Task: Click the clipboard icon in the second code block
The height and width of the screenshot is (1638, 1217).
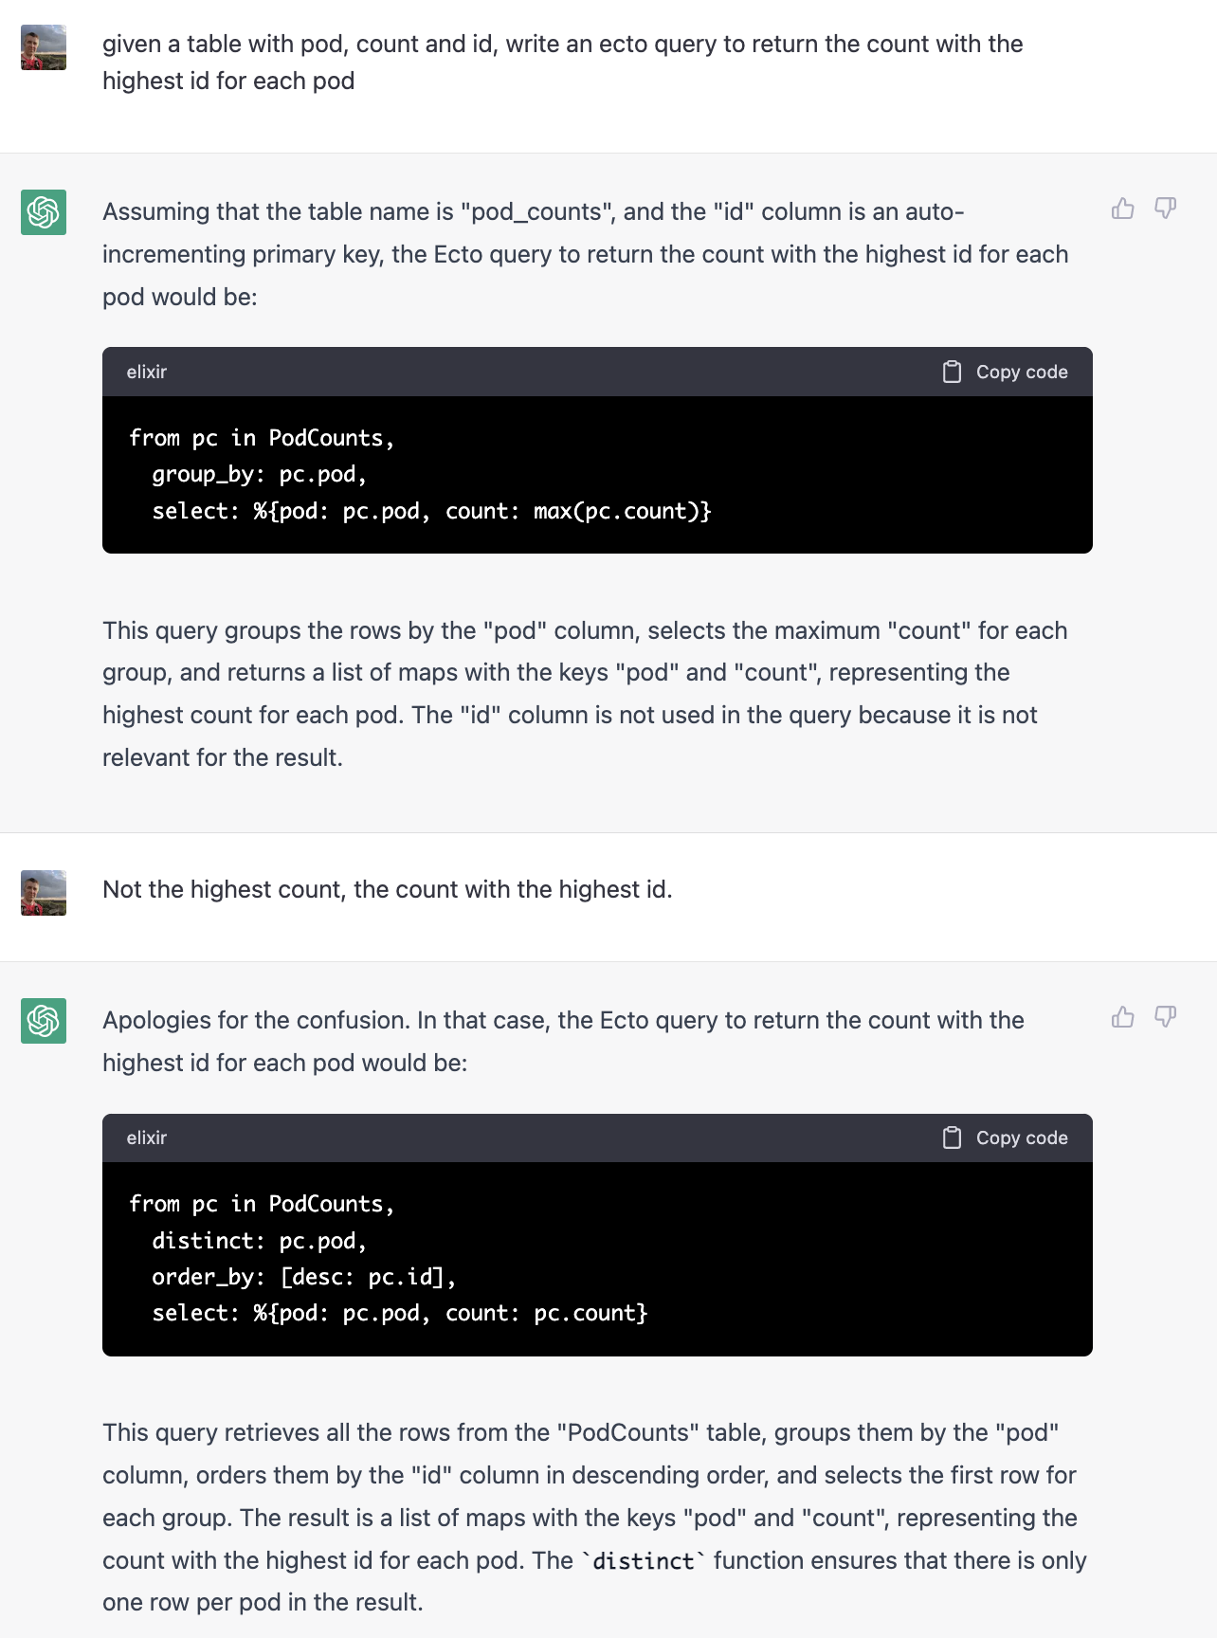Action: [952, 1137]
